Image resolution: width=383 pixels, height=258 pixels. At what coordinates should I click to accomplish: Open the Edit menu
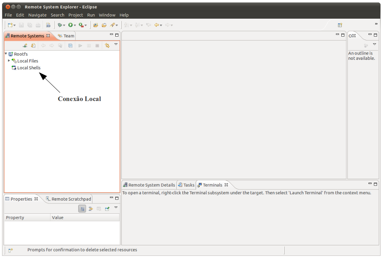20,15
